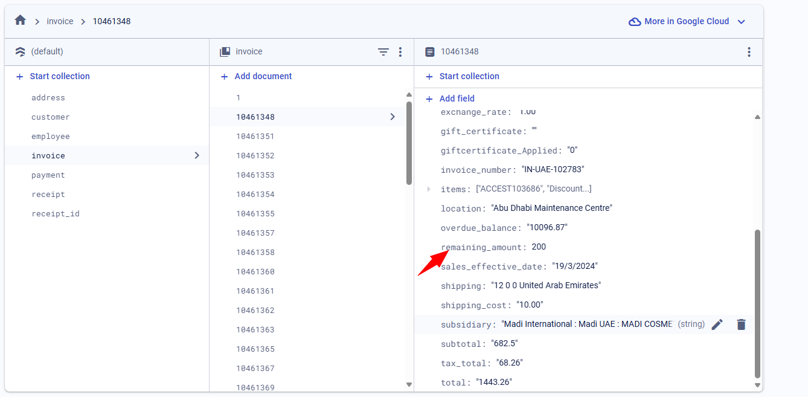Click the document list scrollbar
This screenshot has width=808, height=397.
tap(409, 143)
